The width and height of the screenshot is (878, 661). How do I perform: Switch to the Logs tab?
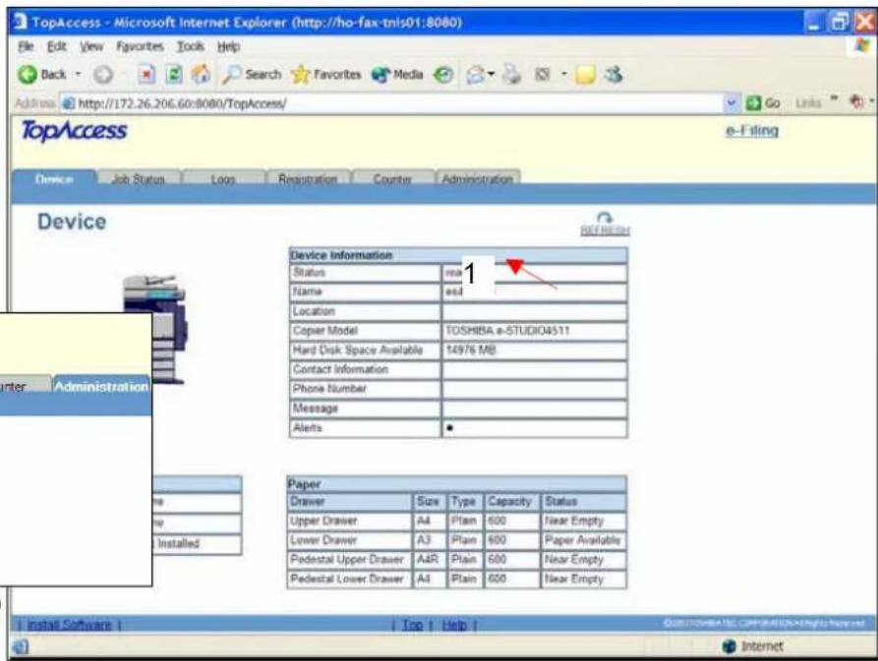(223, 179)
